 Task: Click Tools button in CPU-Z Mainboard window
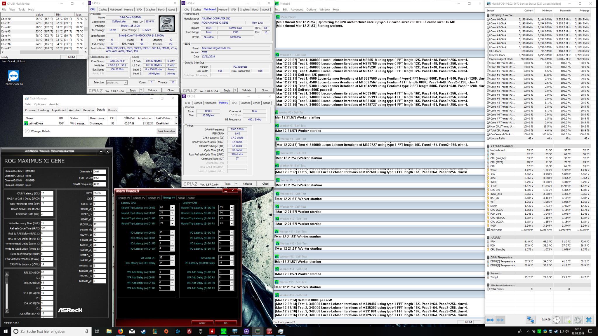(x=227, y=90)
